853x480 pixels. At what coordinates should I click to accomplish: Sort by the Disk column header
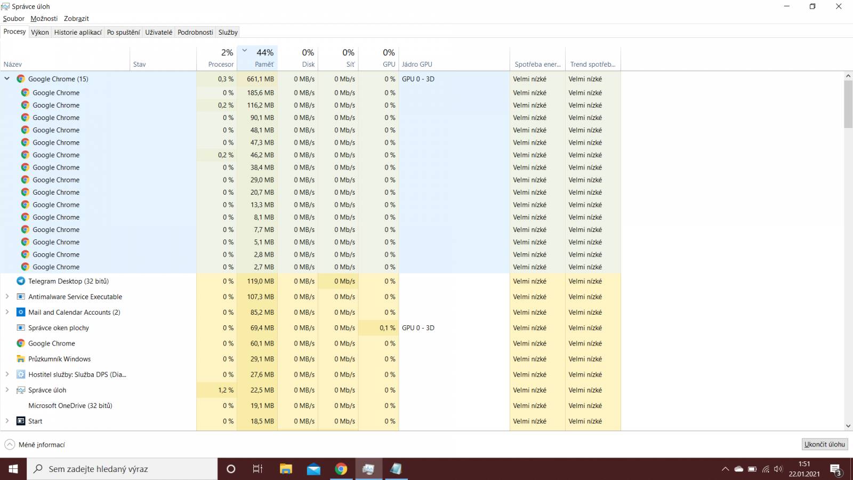[x=298, y=59]
